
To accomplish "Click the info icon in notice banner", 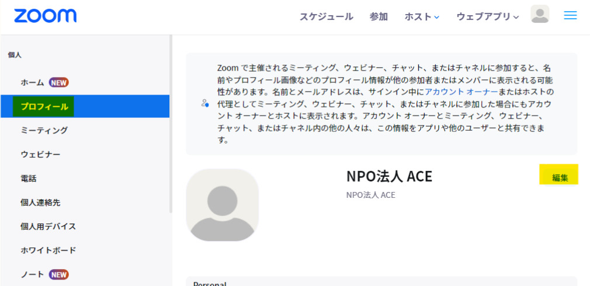I will [204, 103].
